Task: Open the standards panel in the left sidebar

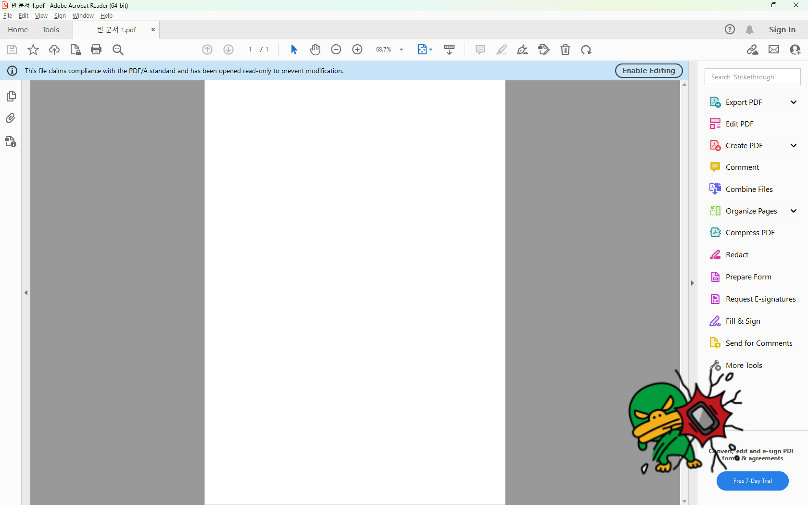Action: tap(11, 141)
